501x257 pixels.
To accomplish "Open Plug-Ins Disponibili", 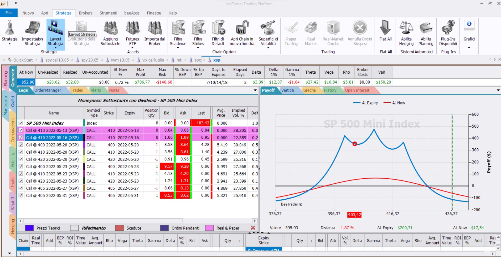I will coord(448,28).
